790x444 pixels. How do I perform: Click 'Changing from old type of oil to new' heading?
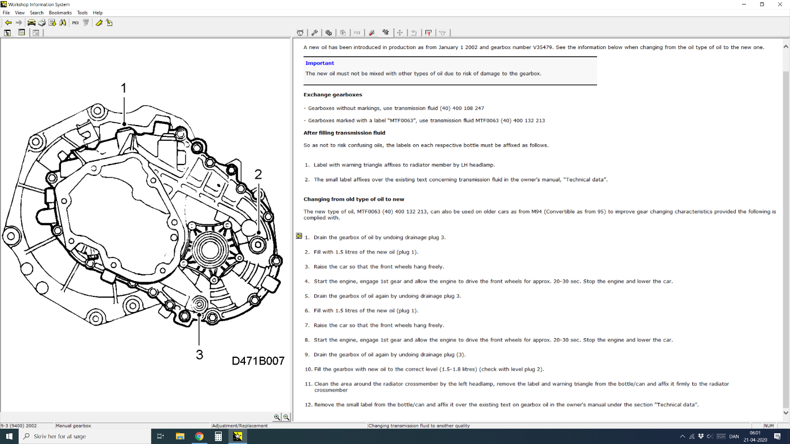click(x=354, y=199)
